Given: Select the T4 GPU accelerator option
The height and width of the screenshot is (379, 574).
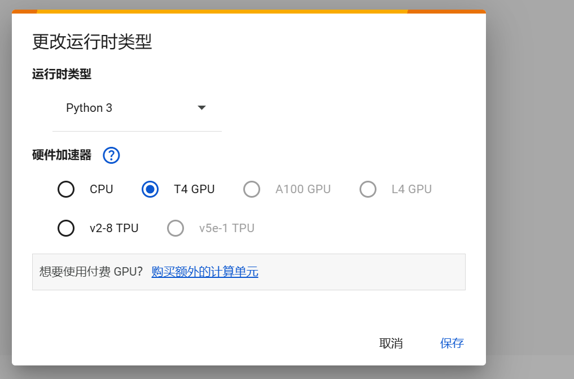Looking at the screenshot, I should click(150, 189).
